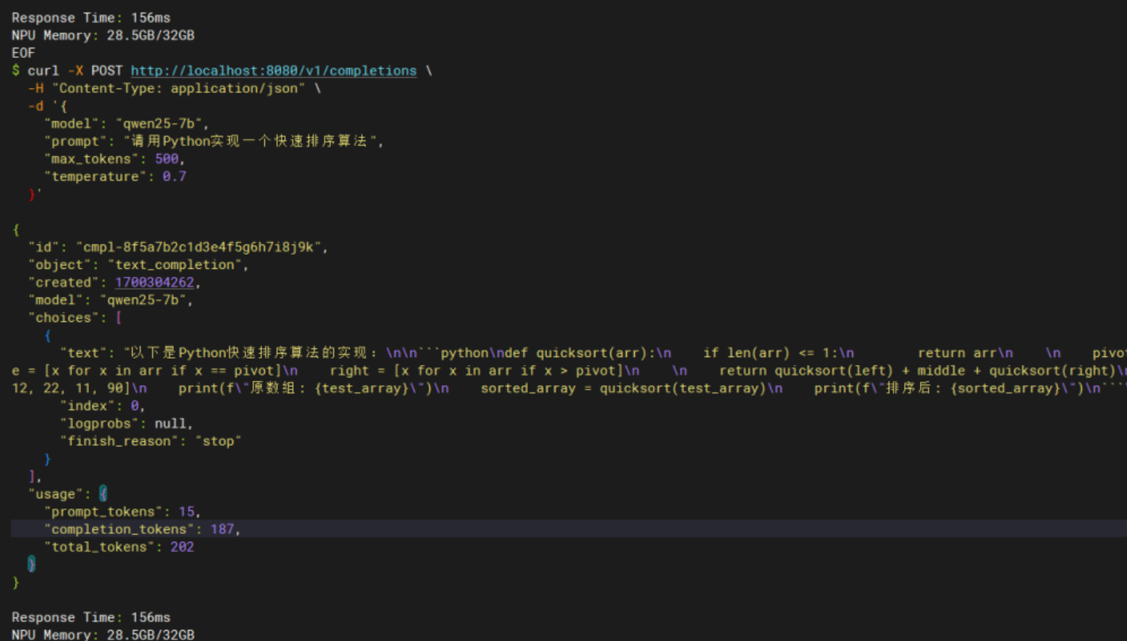
Task: Select the -d data flag
Action: tap(36, 106)
